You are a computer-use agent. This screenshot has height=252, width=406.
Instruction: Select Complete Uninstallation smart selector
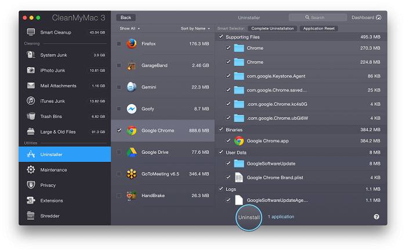273,28
